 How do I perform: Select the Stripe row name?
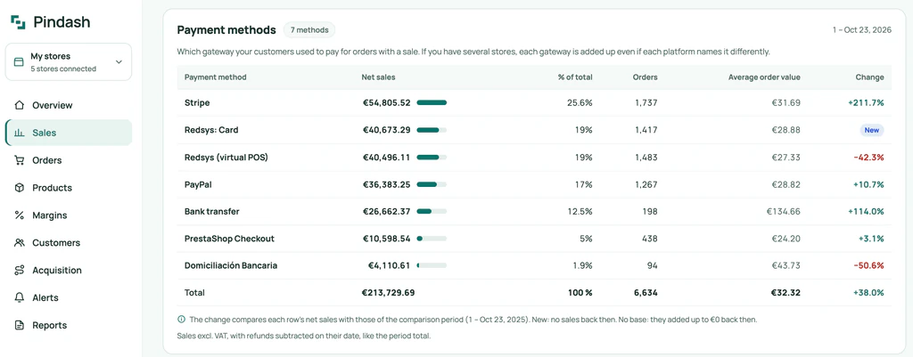(197, 103)
